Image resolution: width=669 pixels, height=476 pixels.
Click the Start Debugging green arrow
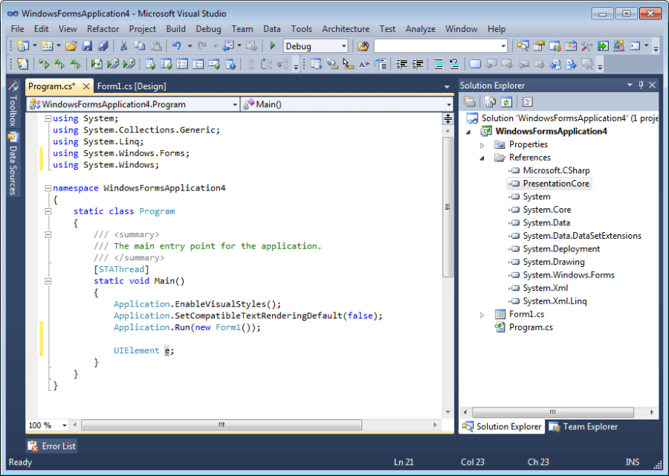click(x=273, y=45)
